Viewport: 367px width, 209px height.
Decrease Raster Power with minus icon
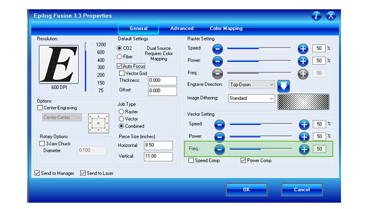point(218,61)
